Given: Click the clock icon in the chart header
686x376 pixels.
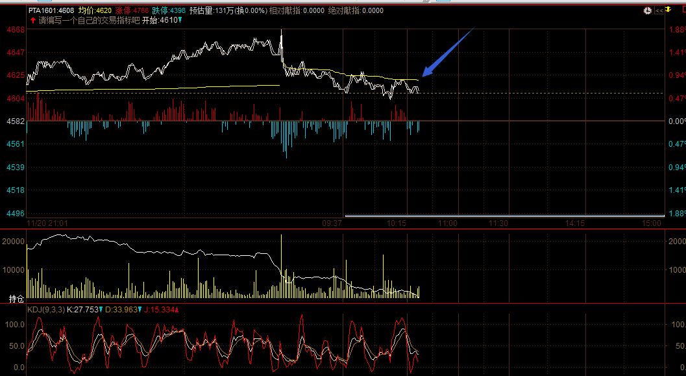Looking at the screenshot, I should [648, 10].
